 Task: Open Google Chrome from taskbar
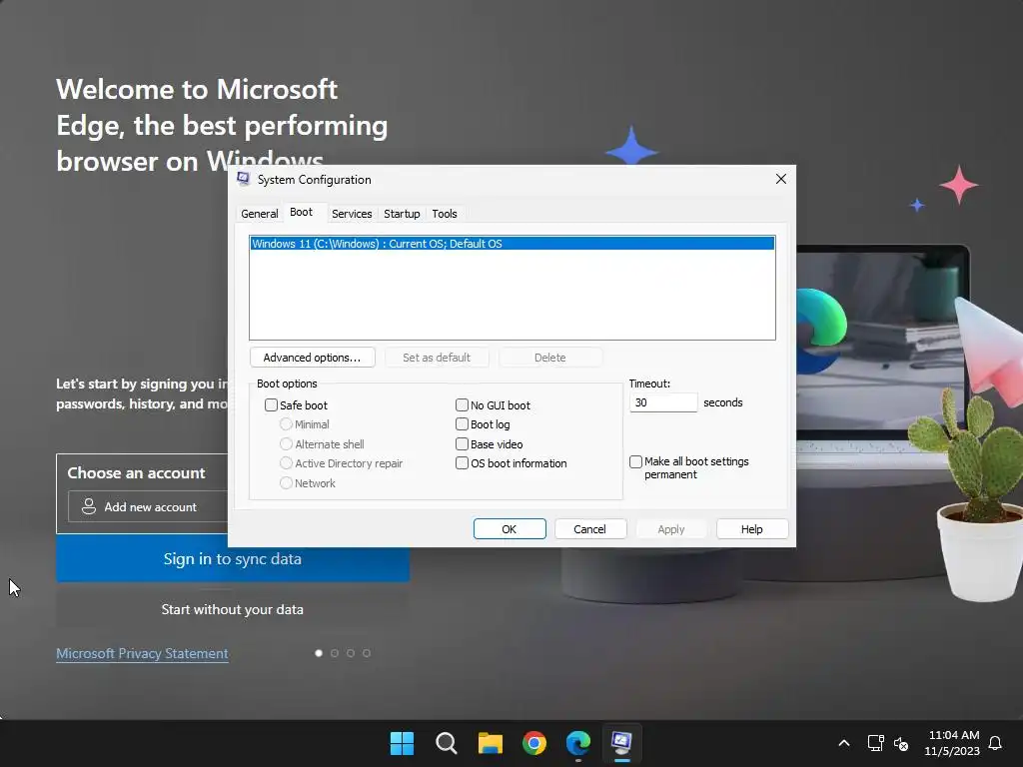[534, 743]
